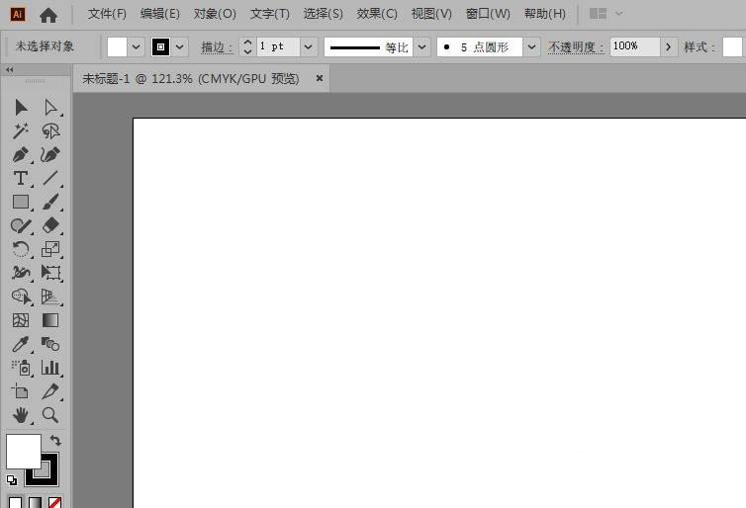Expand the fill color dropdown arrow

point(137,47)
